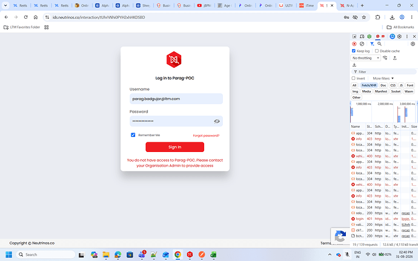This screenshot has width=418, height=261.
Task: Stop recording network log with red record button
Action: click(x=354, y=44)
